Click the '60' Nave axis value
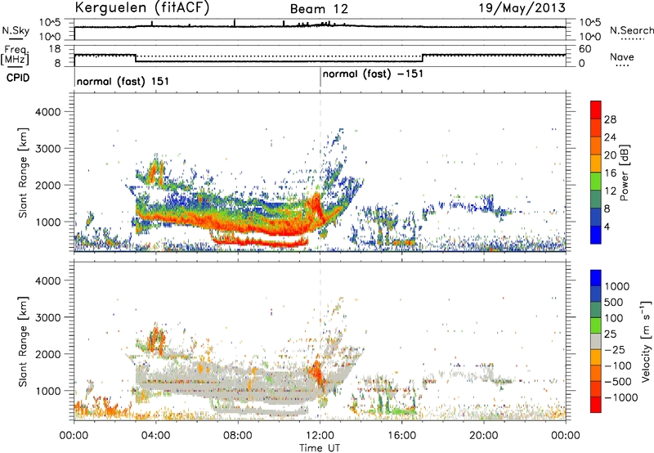The width and height of the screenshot is (654, 453). click(585, 49)
